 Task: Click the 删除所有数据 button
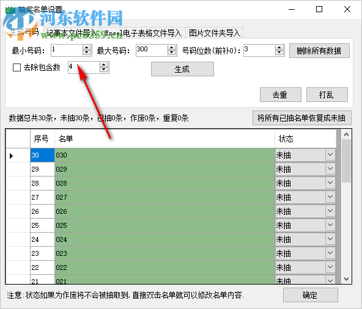tap(319, 51)
